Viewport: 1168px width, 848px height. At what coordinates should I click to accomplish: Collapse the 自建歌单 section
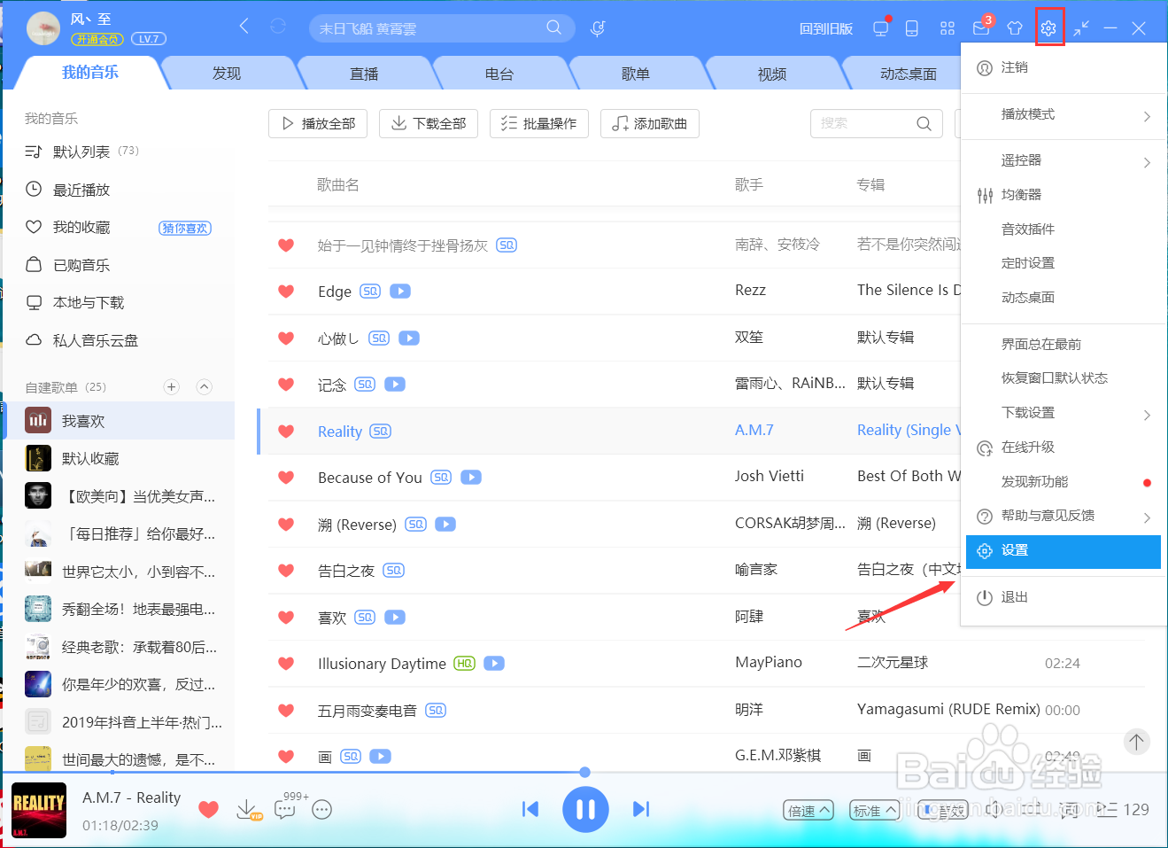[204, 386]
